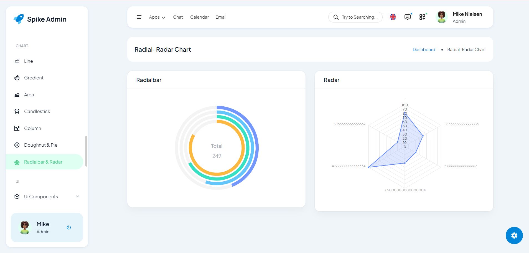
Task: Expand the Apps dropdown menu
Action: (x=157, y=17)
